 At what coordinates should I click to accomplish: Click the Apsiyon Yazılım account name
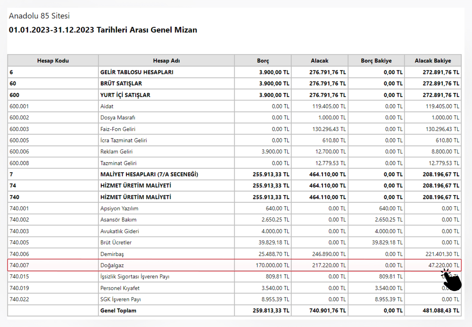[x=119, y=209]
